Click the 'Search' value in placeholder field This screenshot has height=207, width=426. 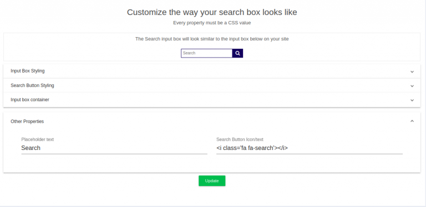pos(31,148)
